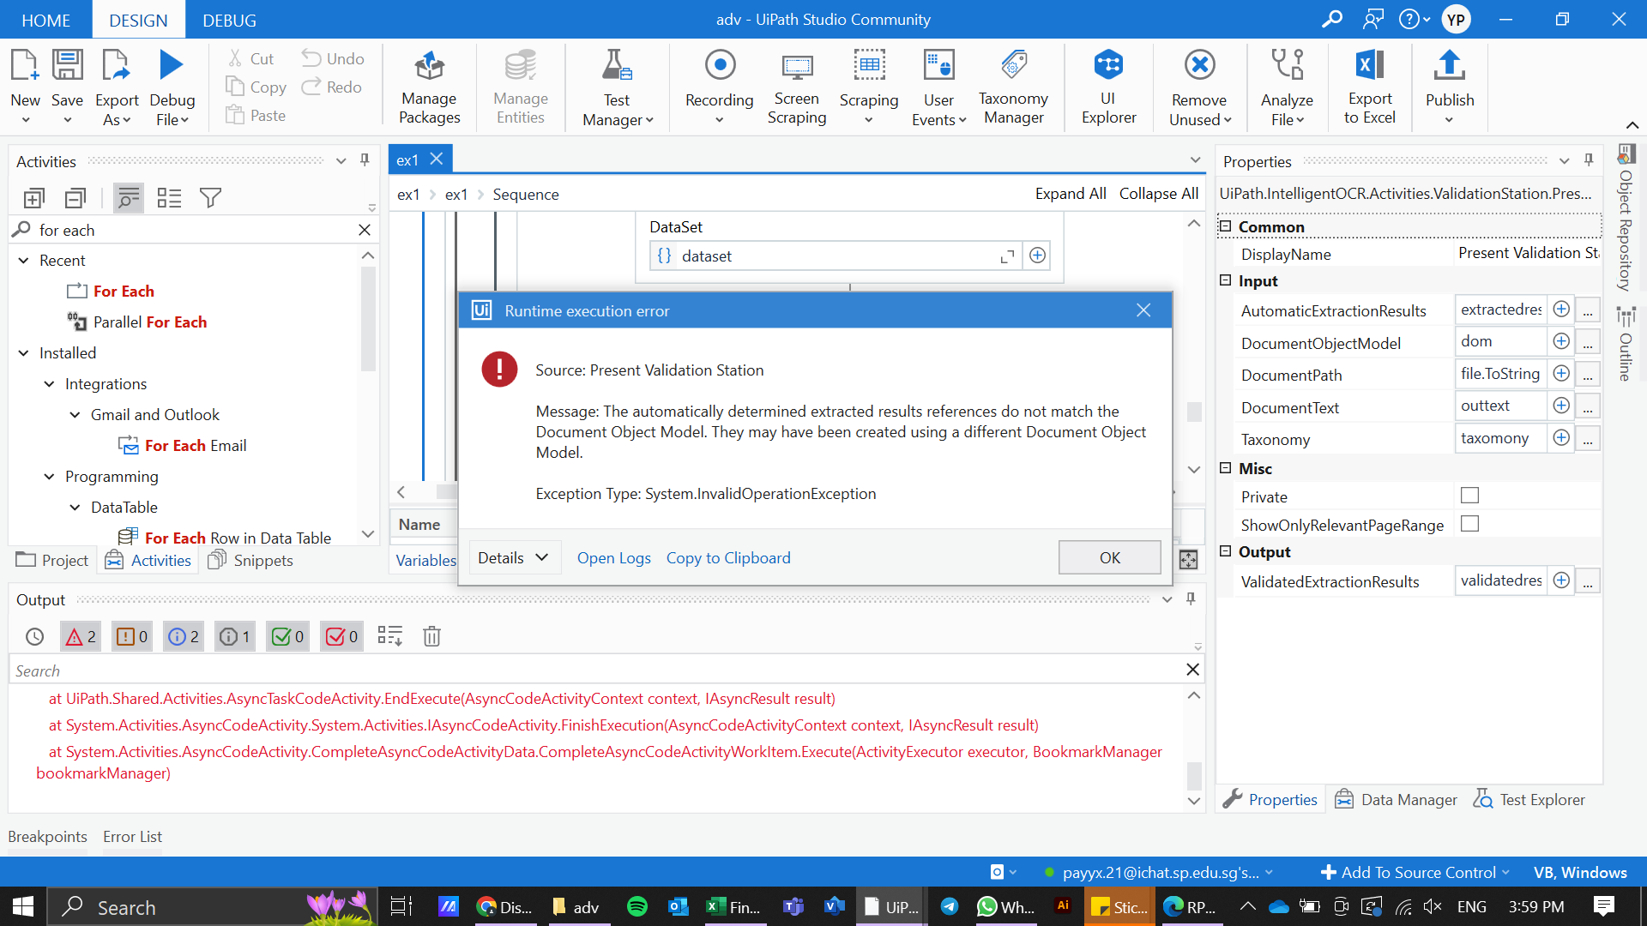Open Snippets panel tab
The height and width of the screenshot is (926, 1647).
tap(250, 560)
